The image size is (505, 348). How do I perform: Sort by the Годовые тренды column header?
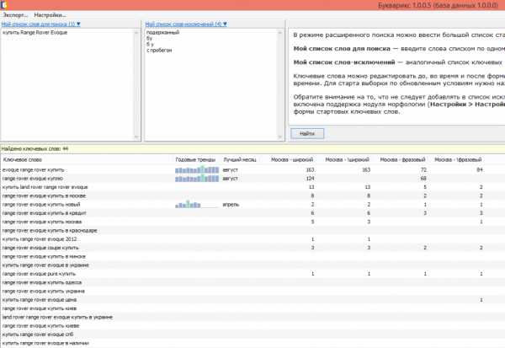coord(194,159)
